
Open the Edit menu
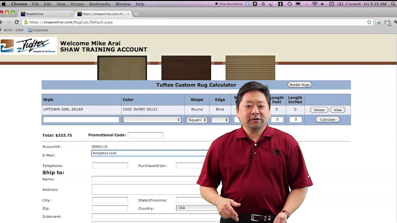pos(47,4)
